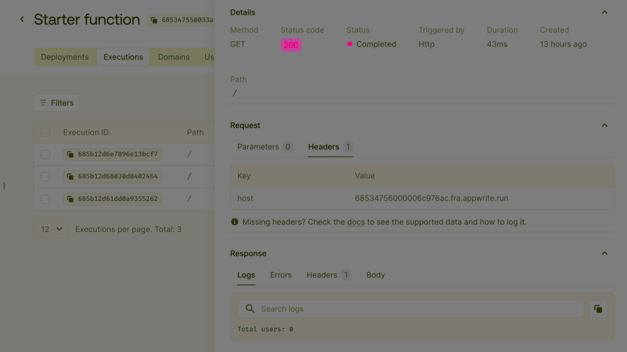
Task: Open the executions per page dropdown
Action: click(x=51, y=229)
